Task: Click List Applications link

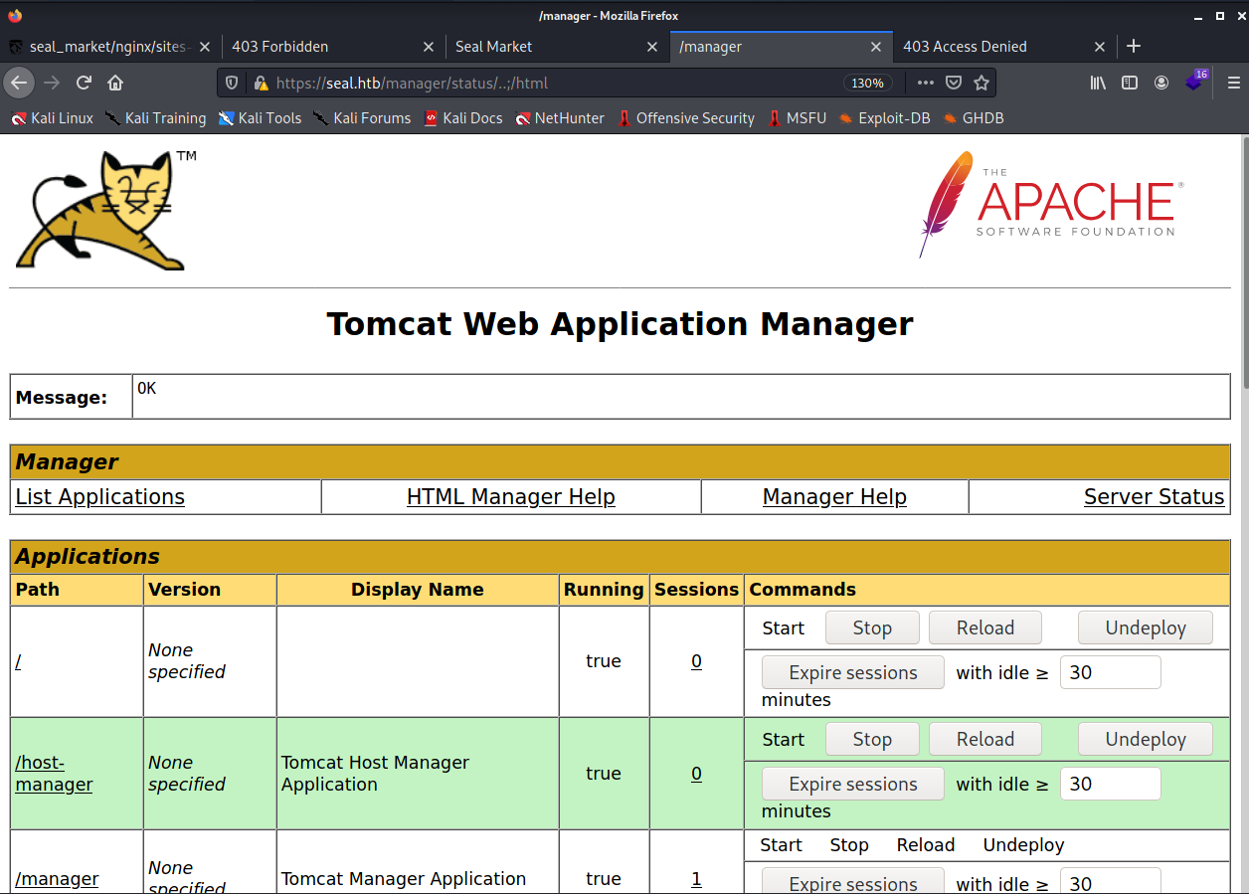Action: click(100, 497)
